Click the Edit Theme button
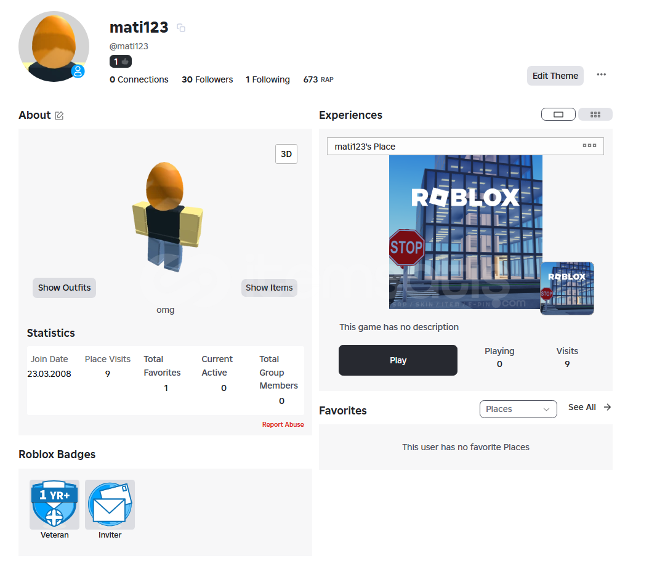 pyautogui.click(x=555, y=76)
